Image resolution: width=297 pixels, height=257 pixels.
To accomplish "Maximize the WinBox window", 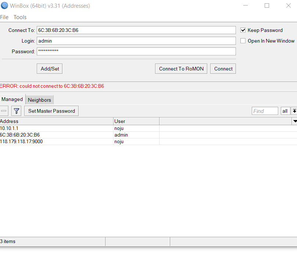I will (x=267, y=6).
